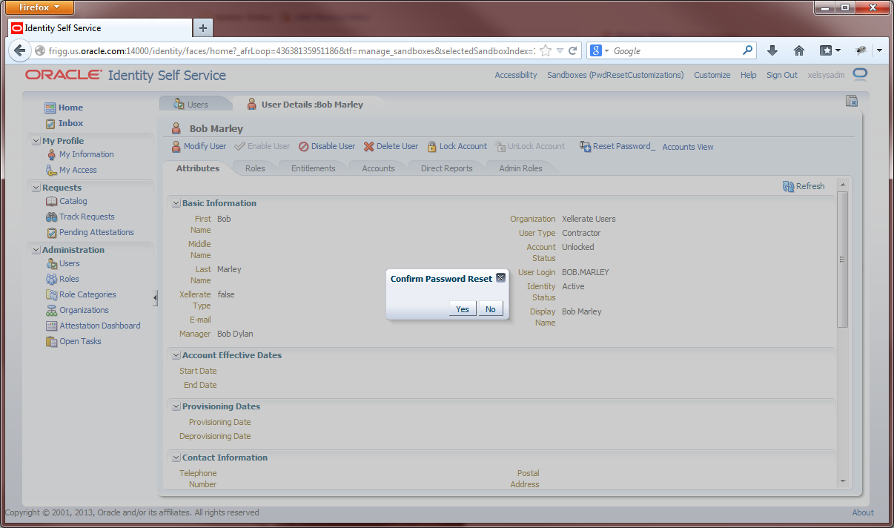
Task: Confirm password reset with Yes
Action: 462,308
